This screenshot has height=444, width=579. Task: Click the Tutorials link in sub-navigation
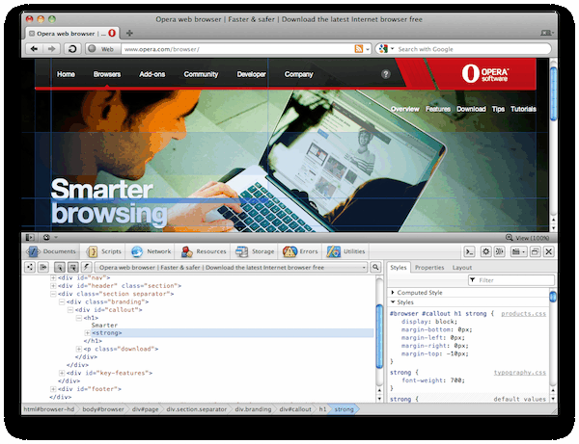point(523,109)
